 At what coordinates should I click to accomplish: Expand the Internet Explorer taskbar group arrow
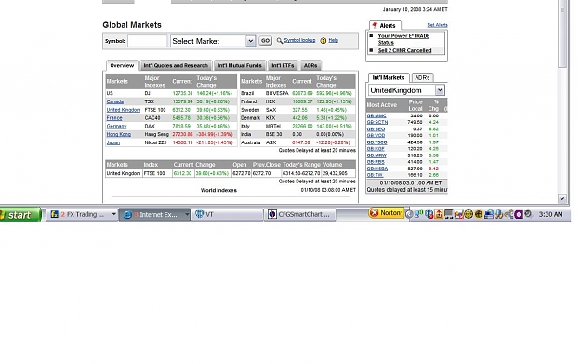click(186, 214)
